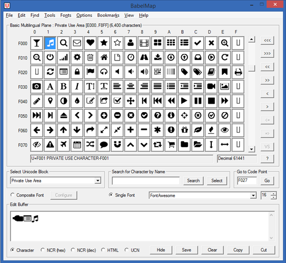Select the filter funnel glyph at F000
The image size is (286, 263).
pos(37,43)
